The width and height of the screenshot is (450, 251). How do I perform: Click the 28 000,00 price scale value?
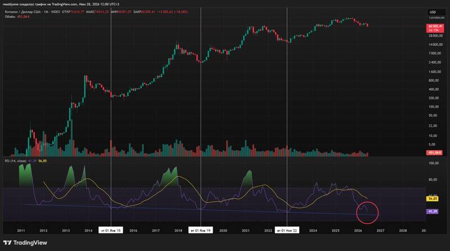click(435, 35)
